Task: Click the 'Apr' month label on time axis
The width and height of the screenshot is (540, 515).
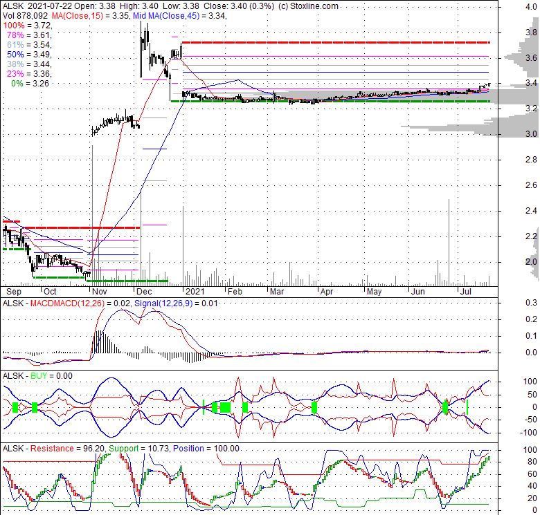Action: pyautogui.click(x=327, y=292)
